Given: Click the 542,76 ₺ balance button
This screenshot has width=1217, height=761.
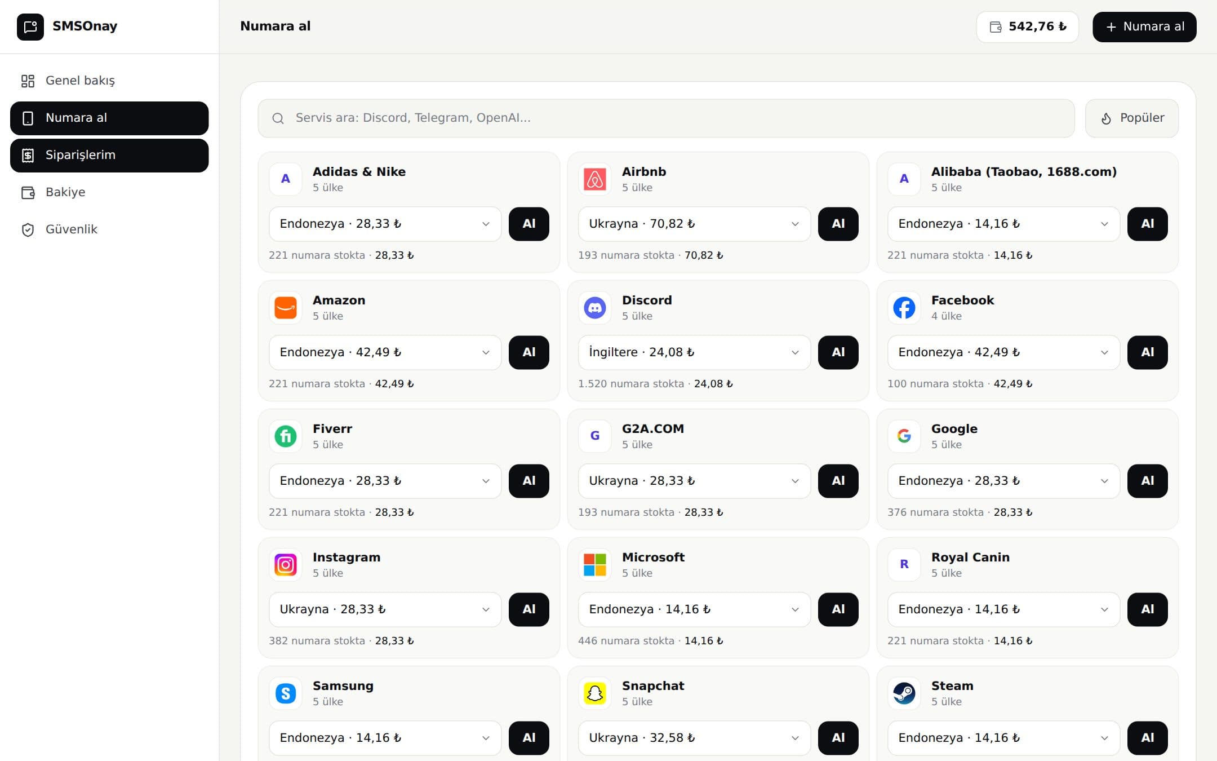Looking at the screenshot, I should click(x=1028, y=27).
